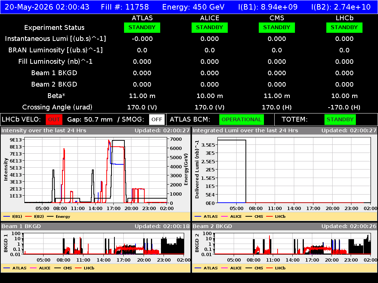Click the Integrated Lumi over the last 24 Hrs title
378x283 pixels.
click(245, 130)
